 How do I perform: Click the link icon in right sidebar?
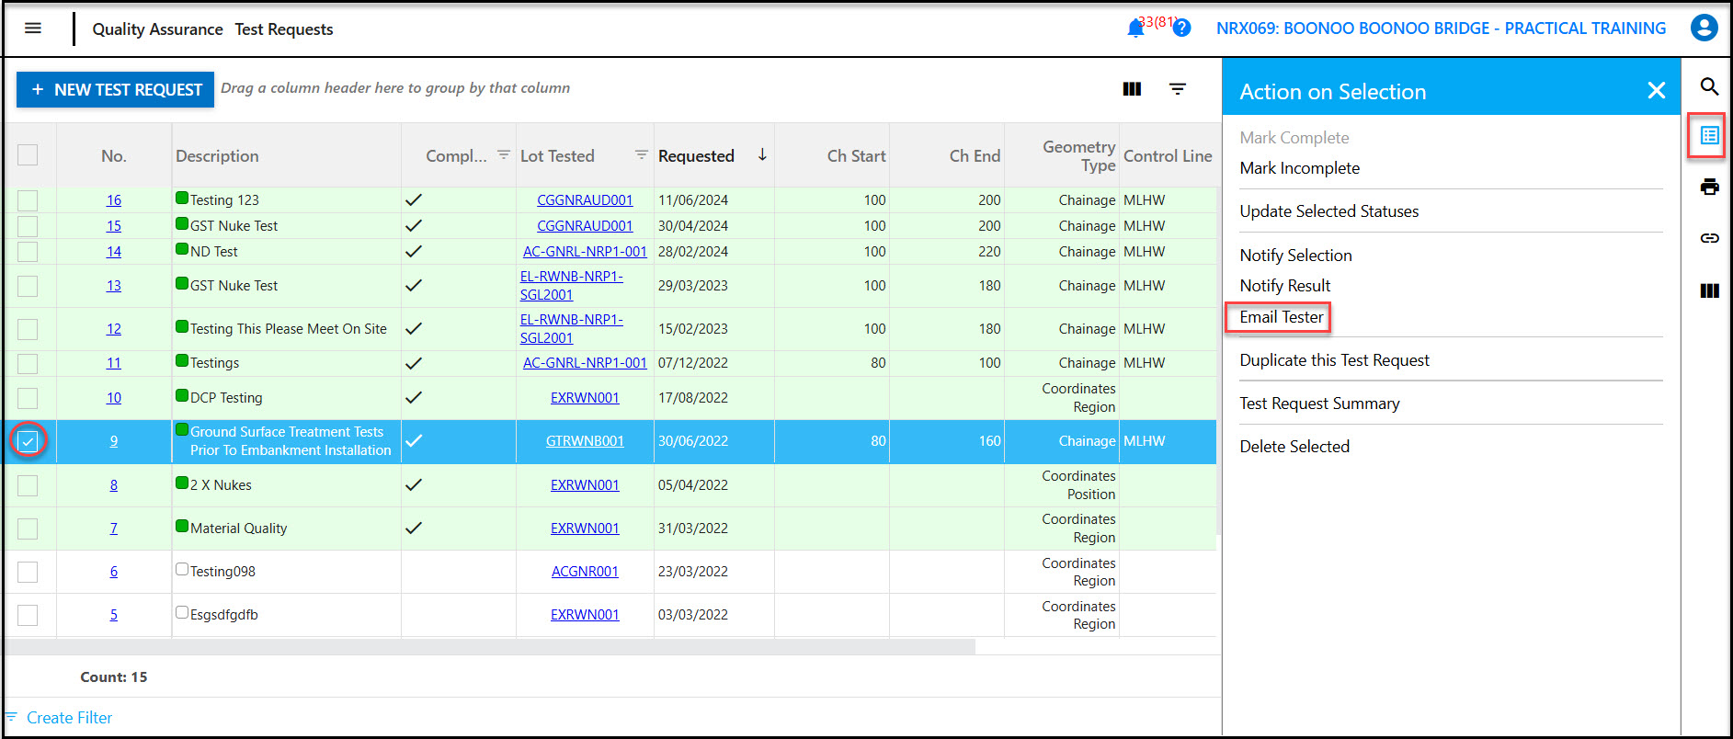1709,238
